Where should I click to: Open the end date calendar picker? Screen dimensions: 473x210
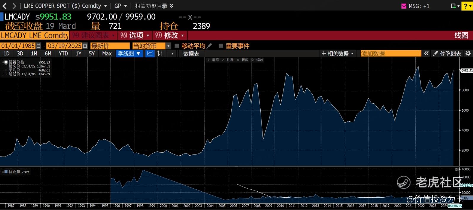85,46
